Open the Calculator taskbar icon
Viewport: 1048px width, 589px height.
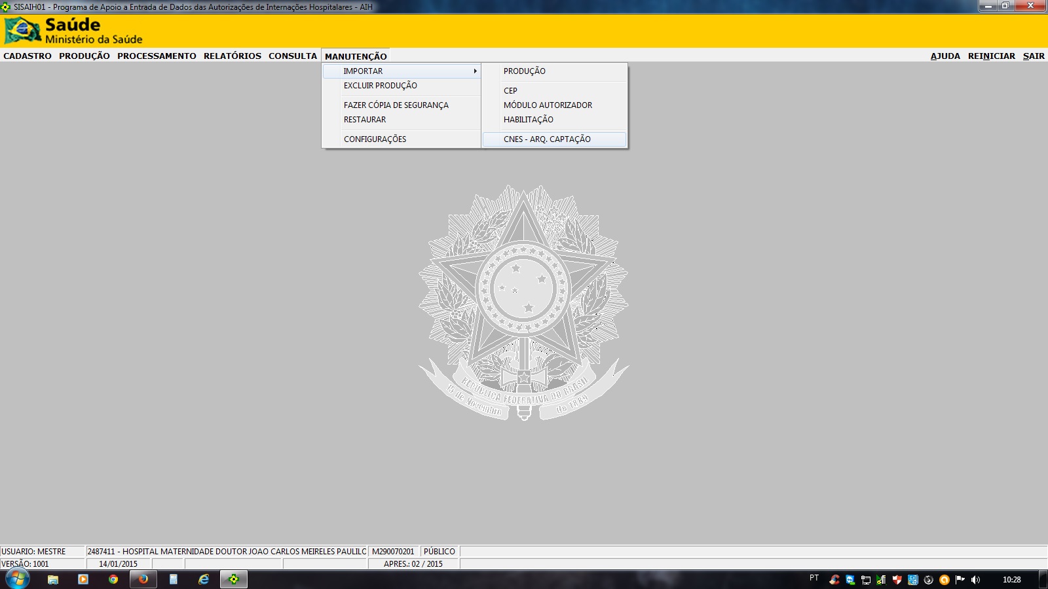coord(174,579)
